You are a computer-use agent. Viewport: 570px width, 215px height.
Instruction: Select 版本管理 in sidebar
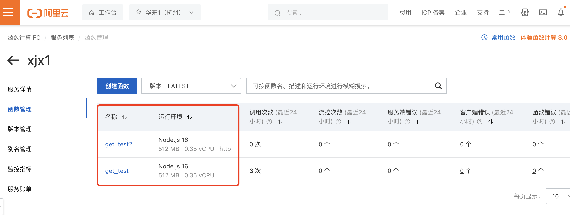[x=20, y=129]
